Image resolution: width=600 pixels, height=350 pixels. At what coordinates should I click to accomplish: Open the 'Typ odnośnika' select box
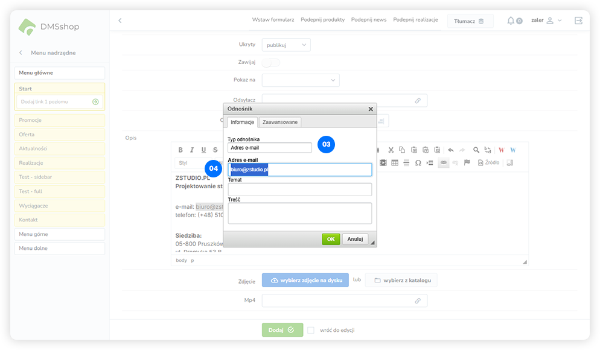[x=270, y=147]
